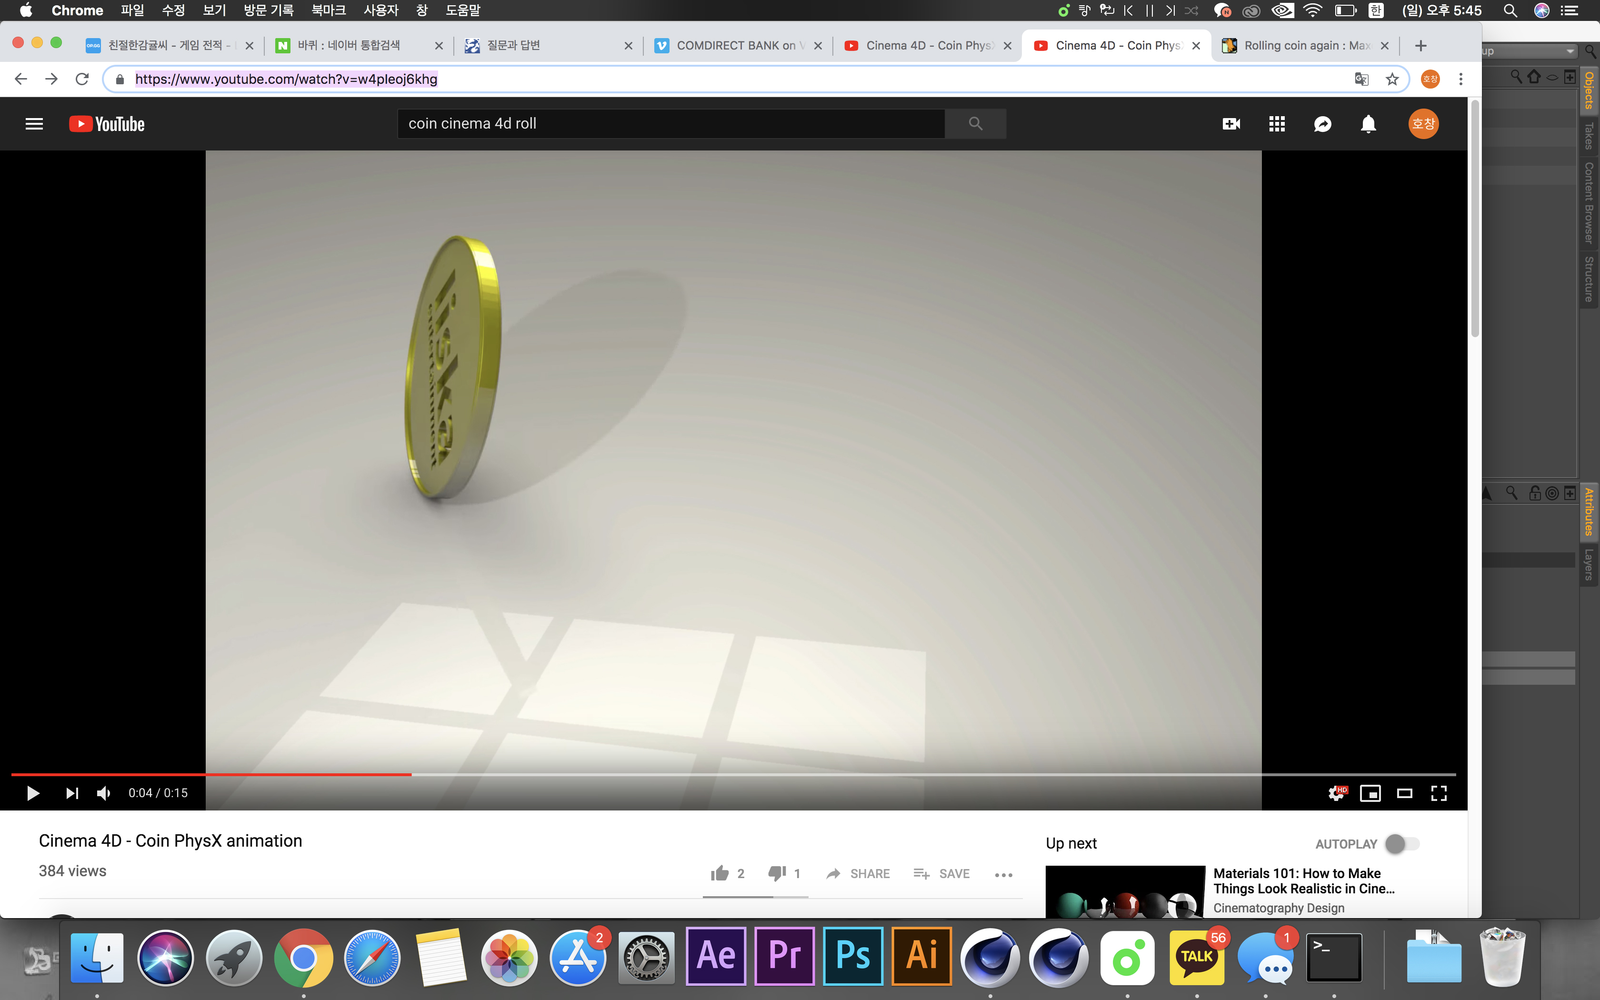Open Cinematography Design channel link
Image resolution: width=1600 pixels, height=1000 pixels.
tap(1279, 908)
